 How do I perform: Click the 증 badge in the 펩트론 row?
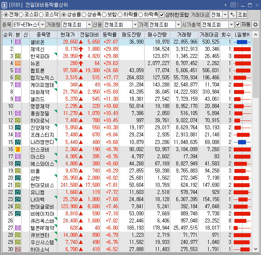point(18,71)
